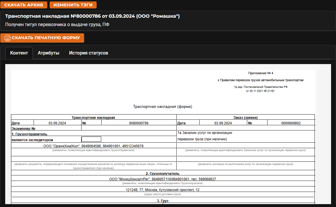Click the адрес места доставки груза caption
This screenshot has height=207, width=336.
(163, 194)
